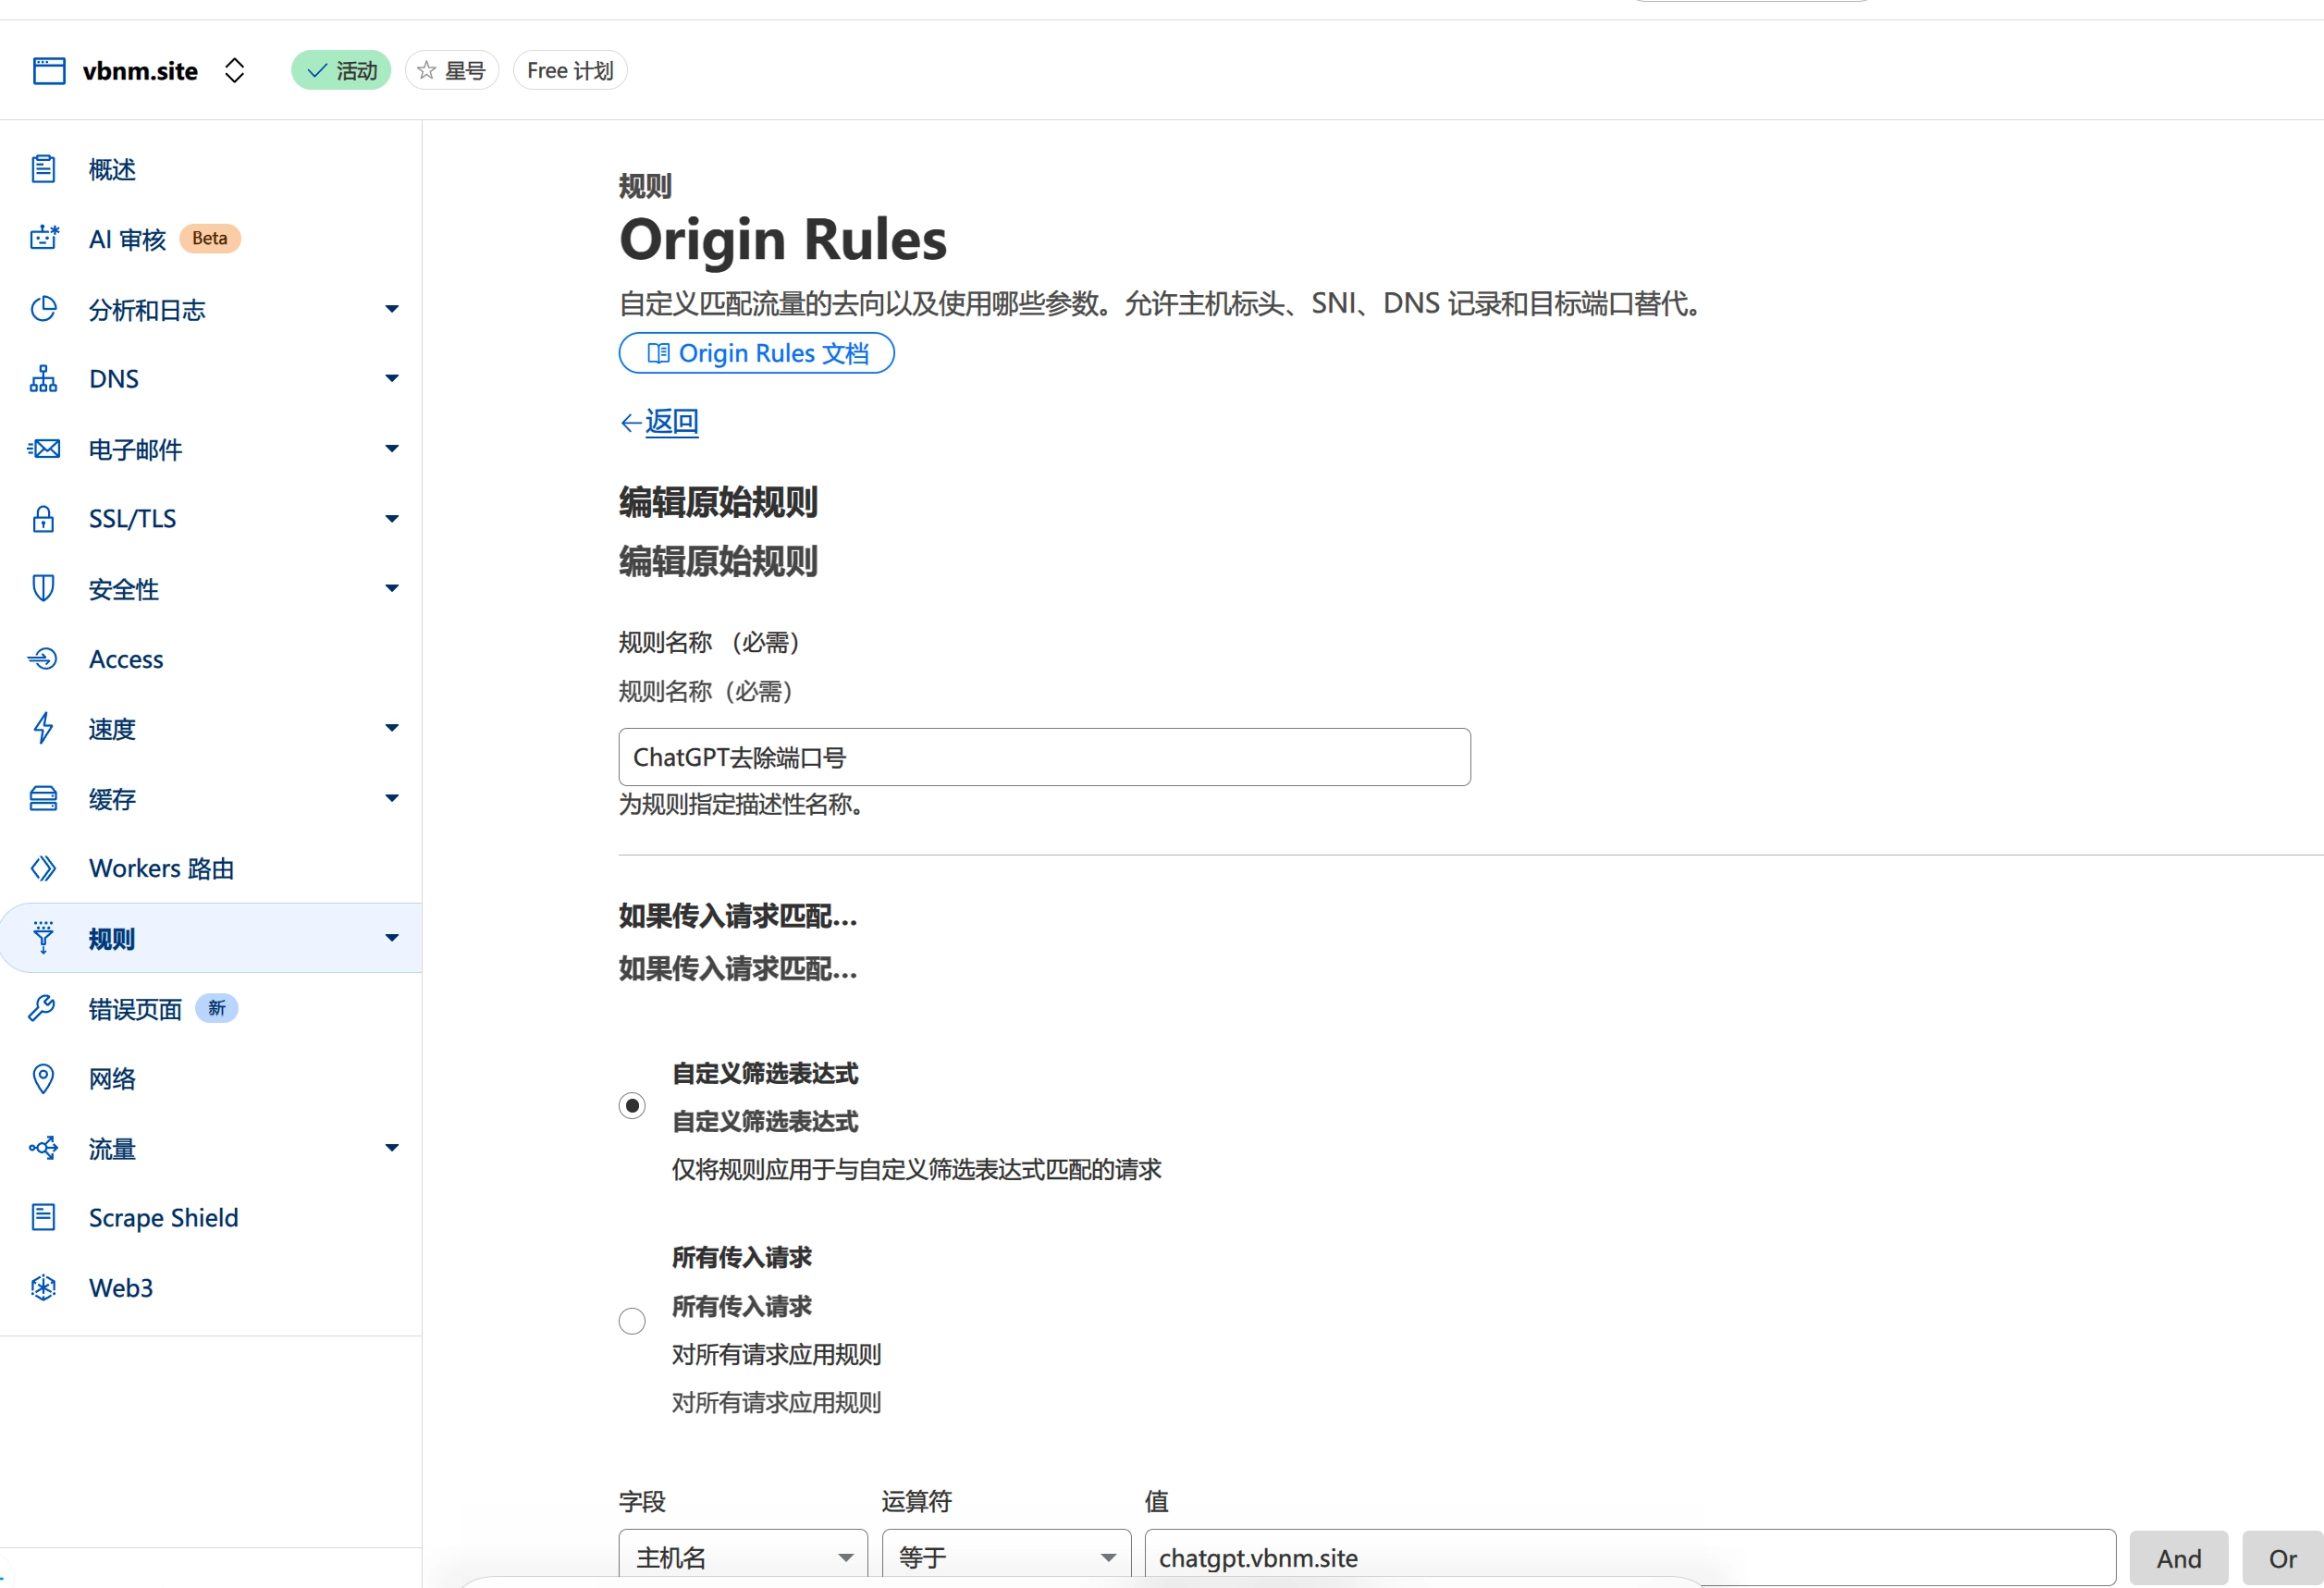
Task: Click the 返回 back link
Action: coord(671,421)
